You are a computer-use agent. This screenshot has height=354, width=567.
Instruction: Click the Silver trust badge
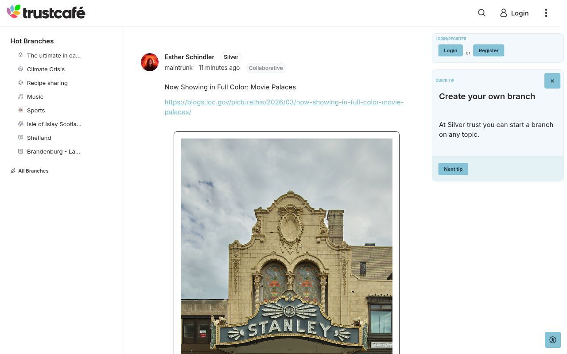click(231, 57)
